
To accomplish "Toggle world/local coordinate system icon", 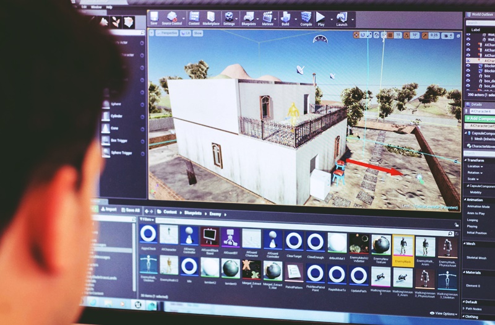I will pos(376,35).
